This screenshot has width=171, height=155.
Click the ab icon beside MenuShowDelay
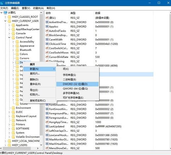pyautogui.click(x=47, y=148)
